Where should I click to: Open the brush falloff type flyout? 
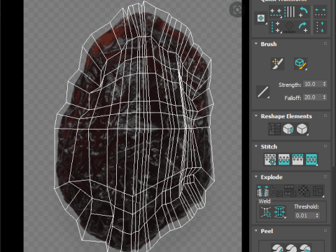coord(262,92)
